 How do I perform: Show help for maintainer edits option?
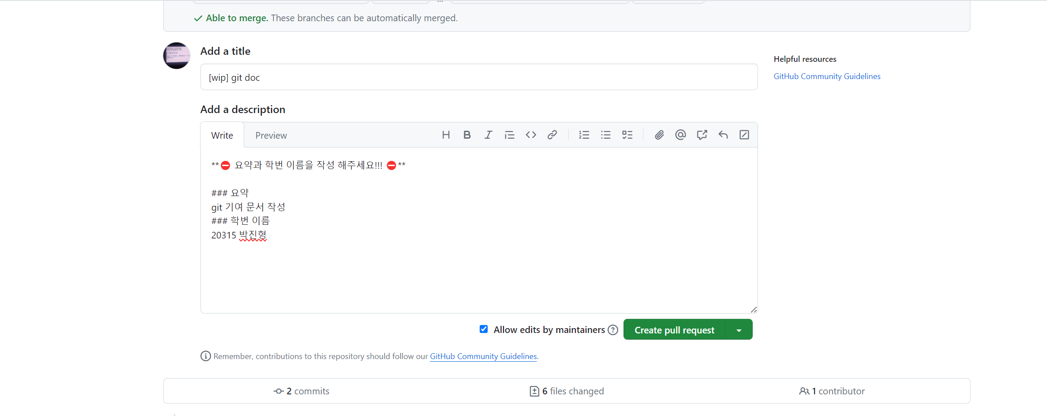612,330
